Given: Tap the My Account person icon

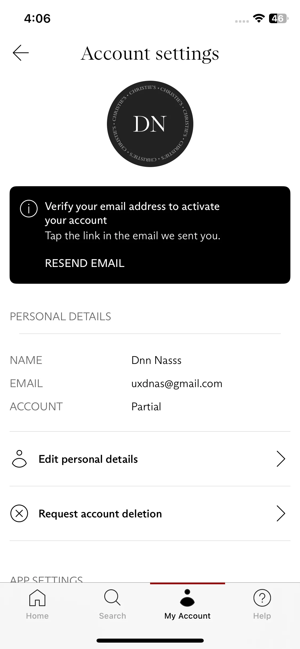Looking at the screenshot, I should point(187,598).
